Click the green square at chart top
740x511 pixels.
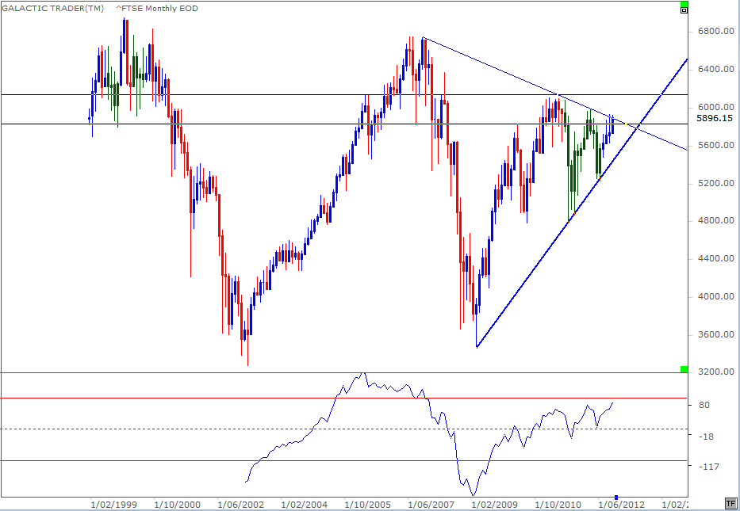(x=684, y=4)
